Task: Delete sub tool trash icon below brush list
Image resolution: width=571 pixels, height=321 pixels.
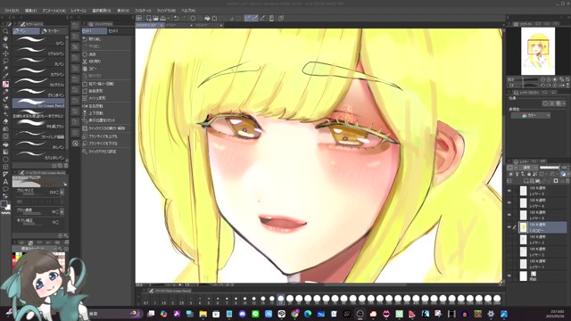Action: pyautogui.click(x=66, y=166)
